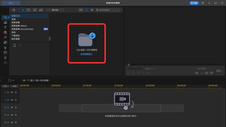Screen dimensions: 226x127
Task: Toggle the lock on audio track 1
Action: point(16,100)
